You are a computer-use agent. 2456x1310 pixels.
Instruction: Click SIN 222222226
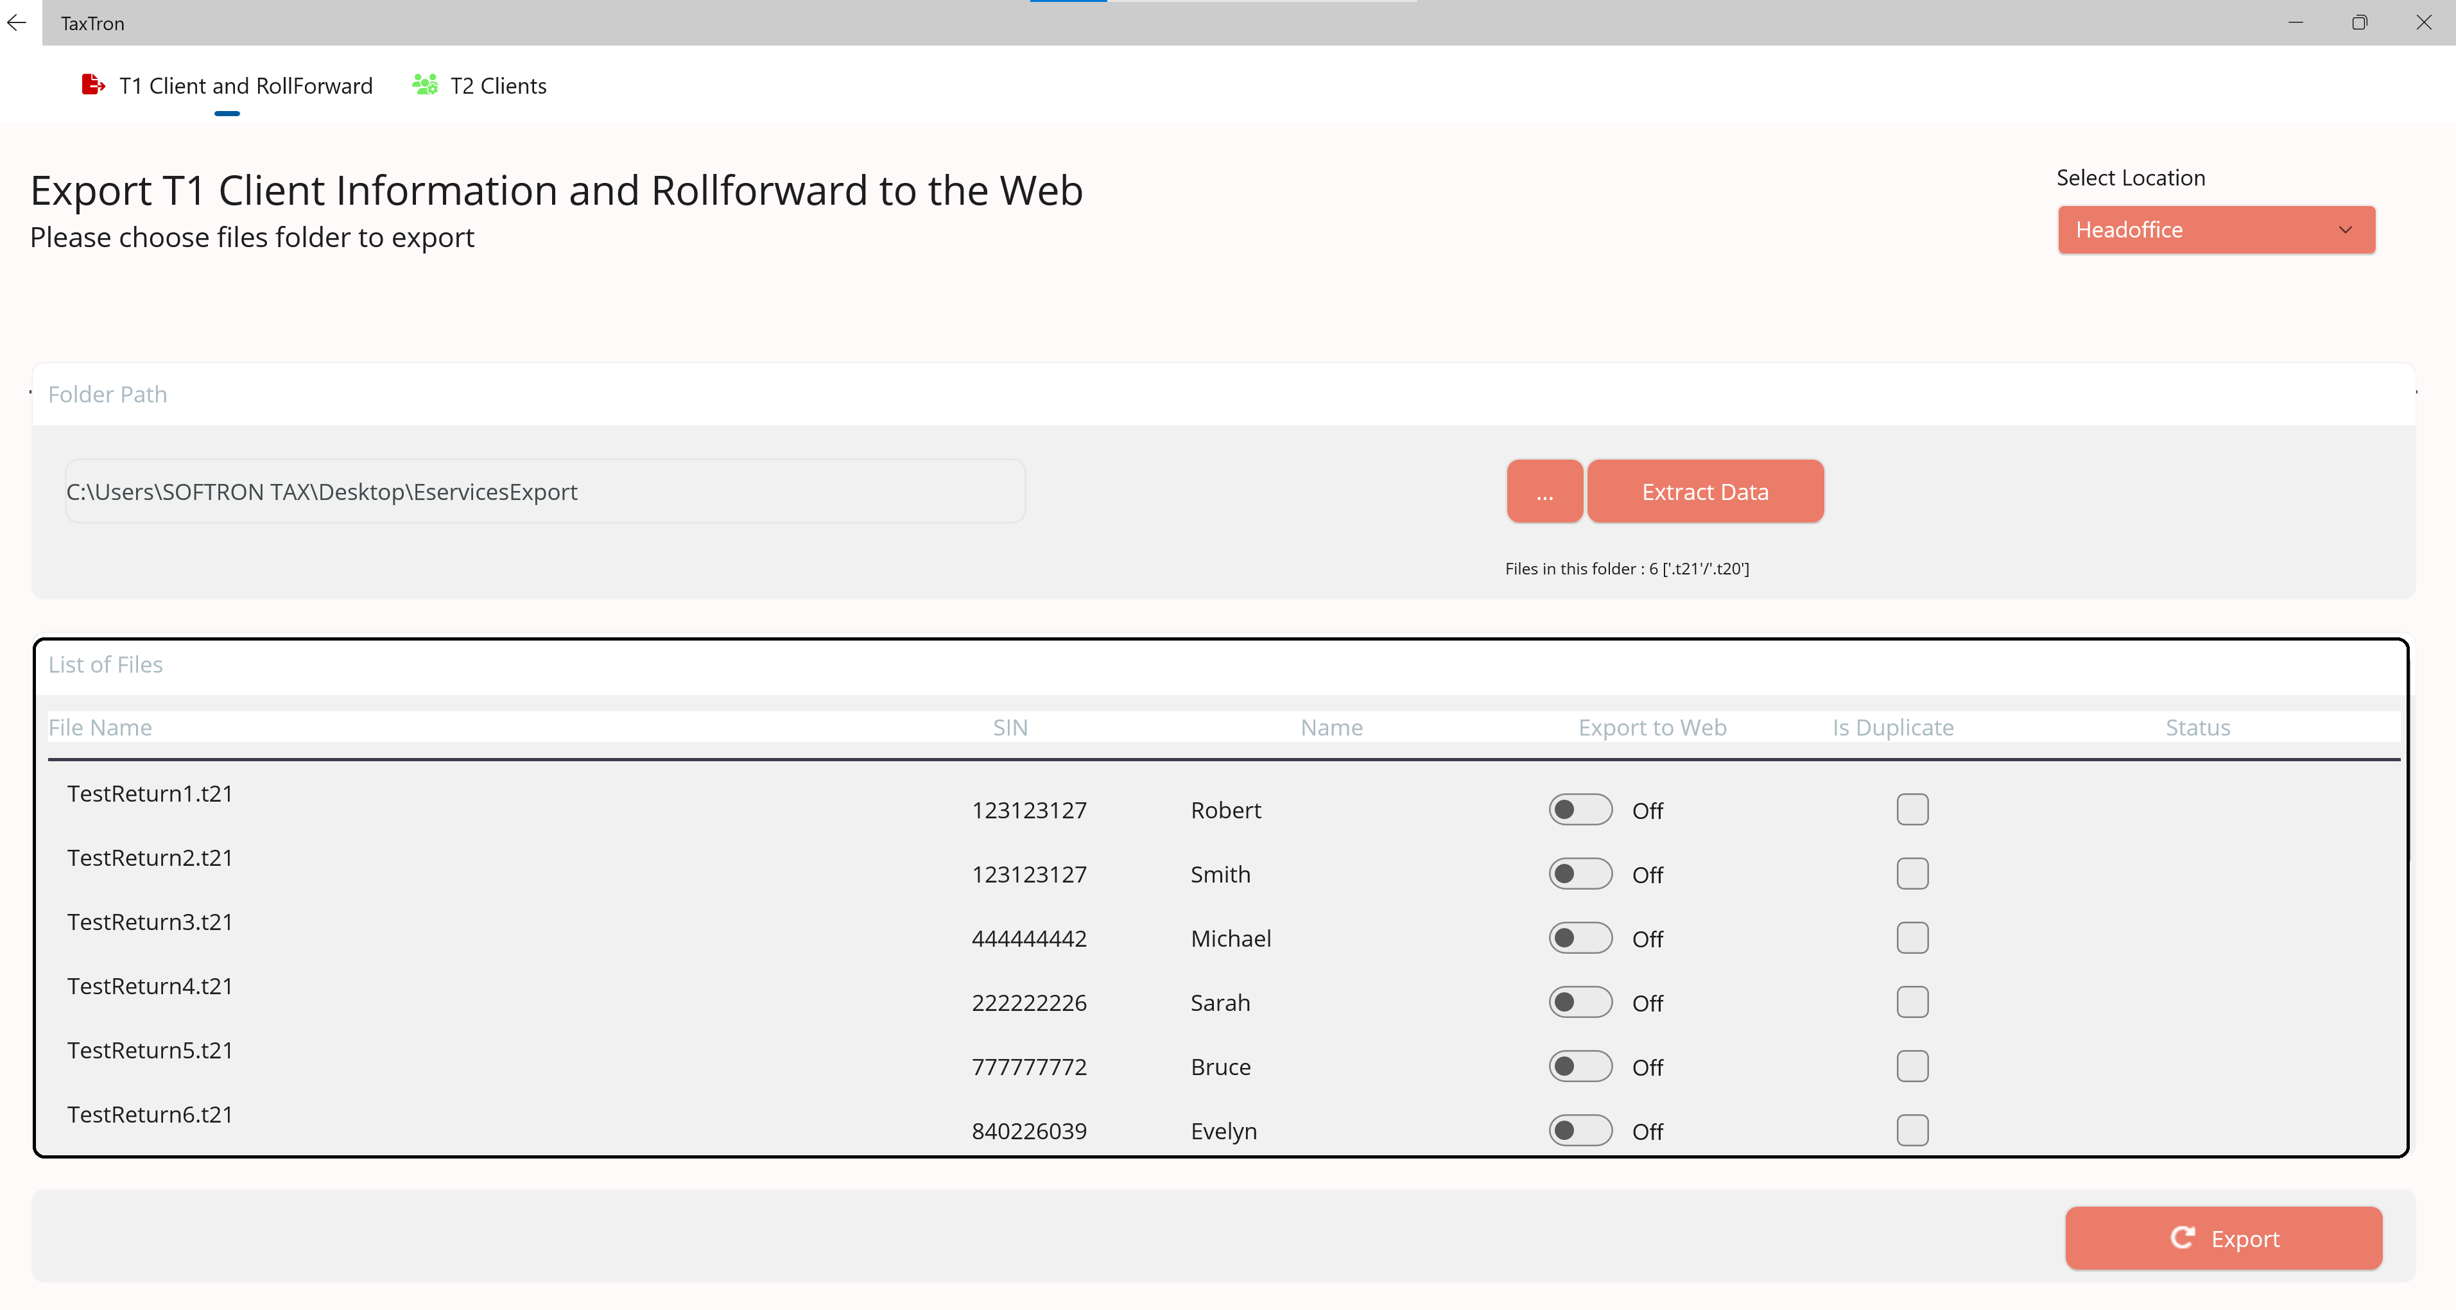pos(1029,1002)
